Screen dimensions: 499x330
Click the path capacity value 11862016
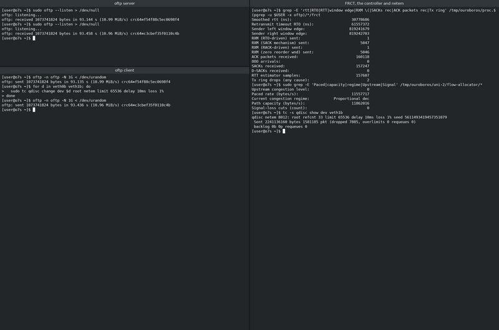point(361,103)
